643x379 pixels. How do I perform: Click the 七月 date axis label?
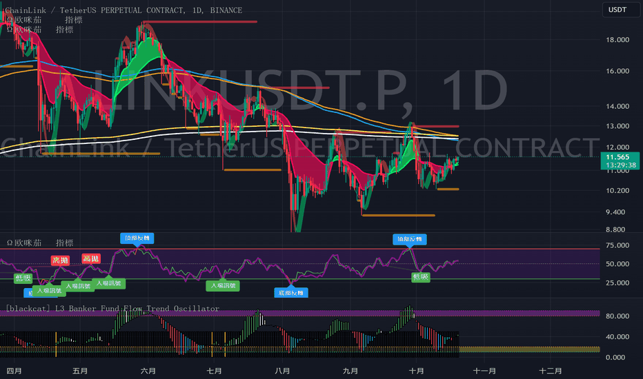pyautogui.click(x=214, y=371)
